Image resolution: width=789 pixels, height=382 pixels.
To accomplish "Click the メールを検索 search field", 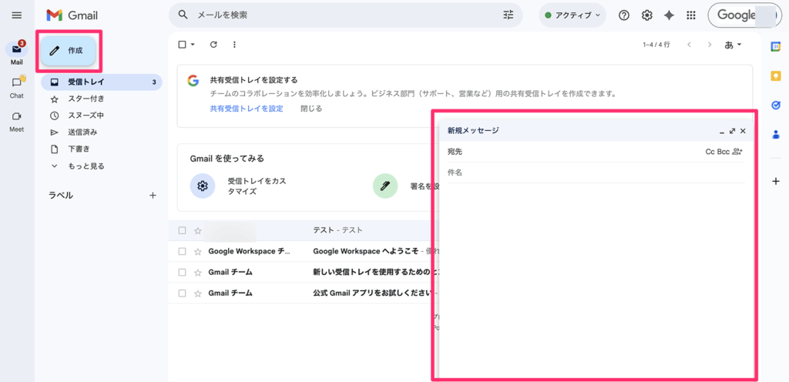I will [347, 15].
